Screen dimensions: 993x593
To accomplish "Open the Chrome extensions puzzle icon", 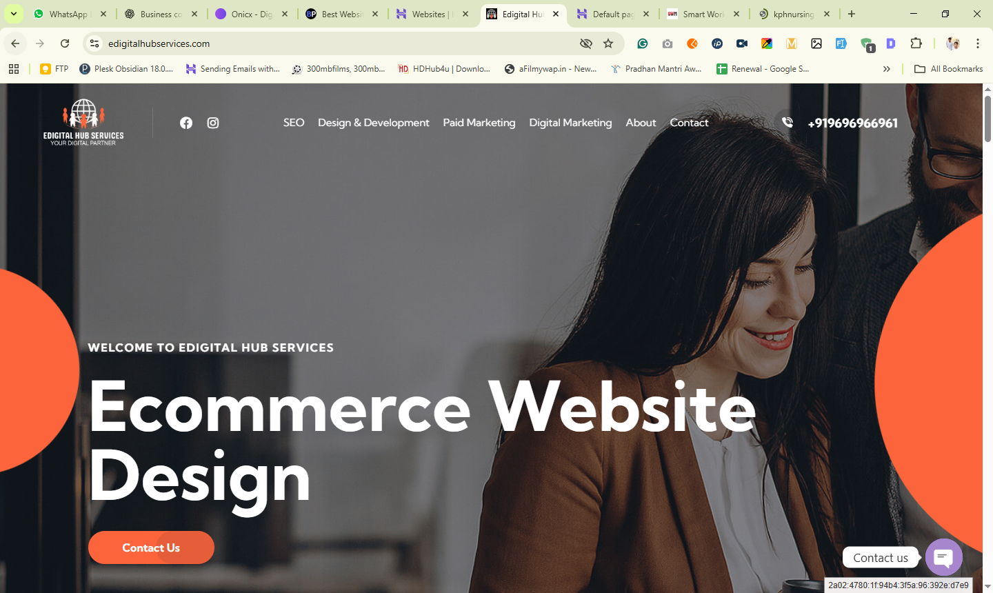I will [x=916, y=43].
